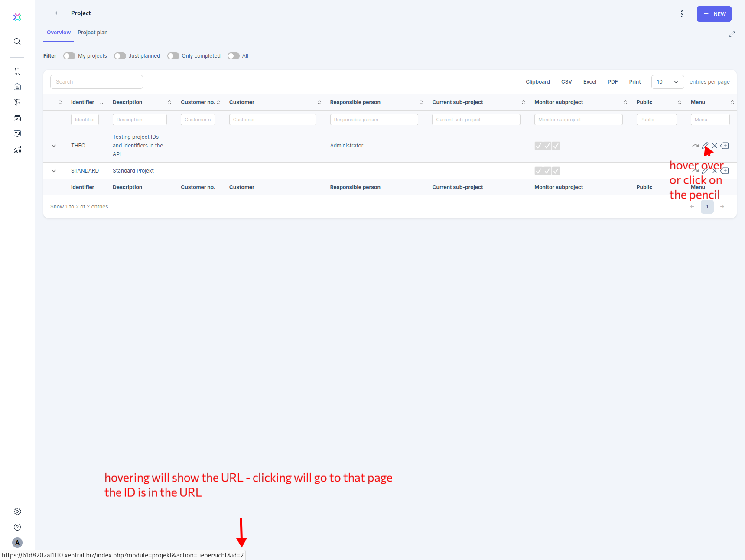745x560 pixels.
Task: Expand the STANDARD project row chevron
Action: (x=54, y=170)
